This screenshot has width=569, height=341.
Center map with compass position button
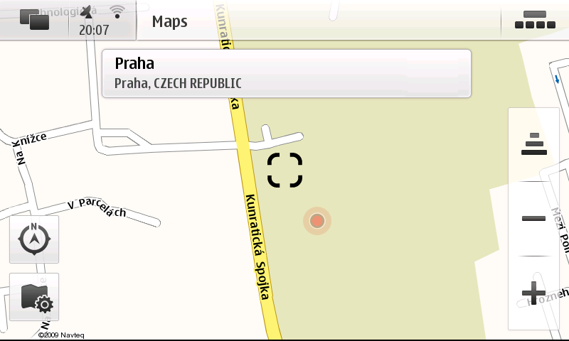34,239
